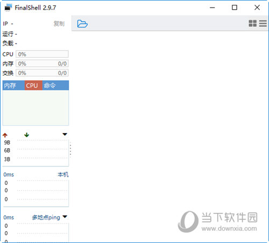Click the 3B network graph label
The height and width of the screenshot is (243, 269).
point(7,159)
